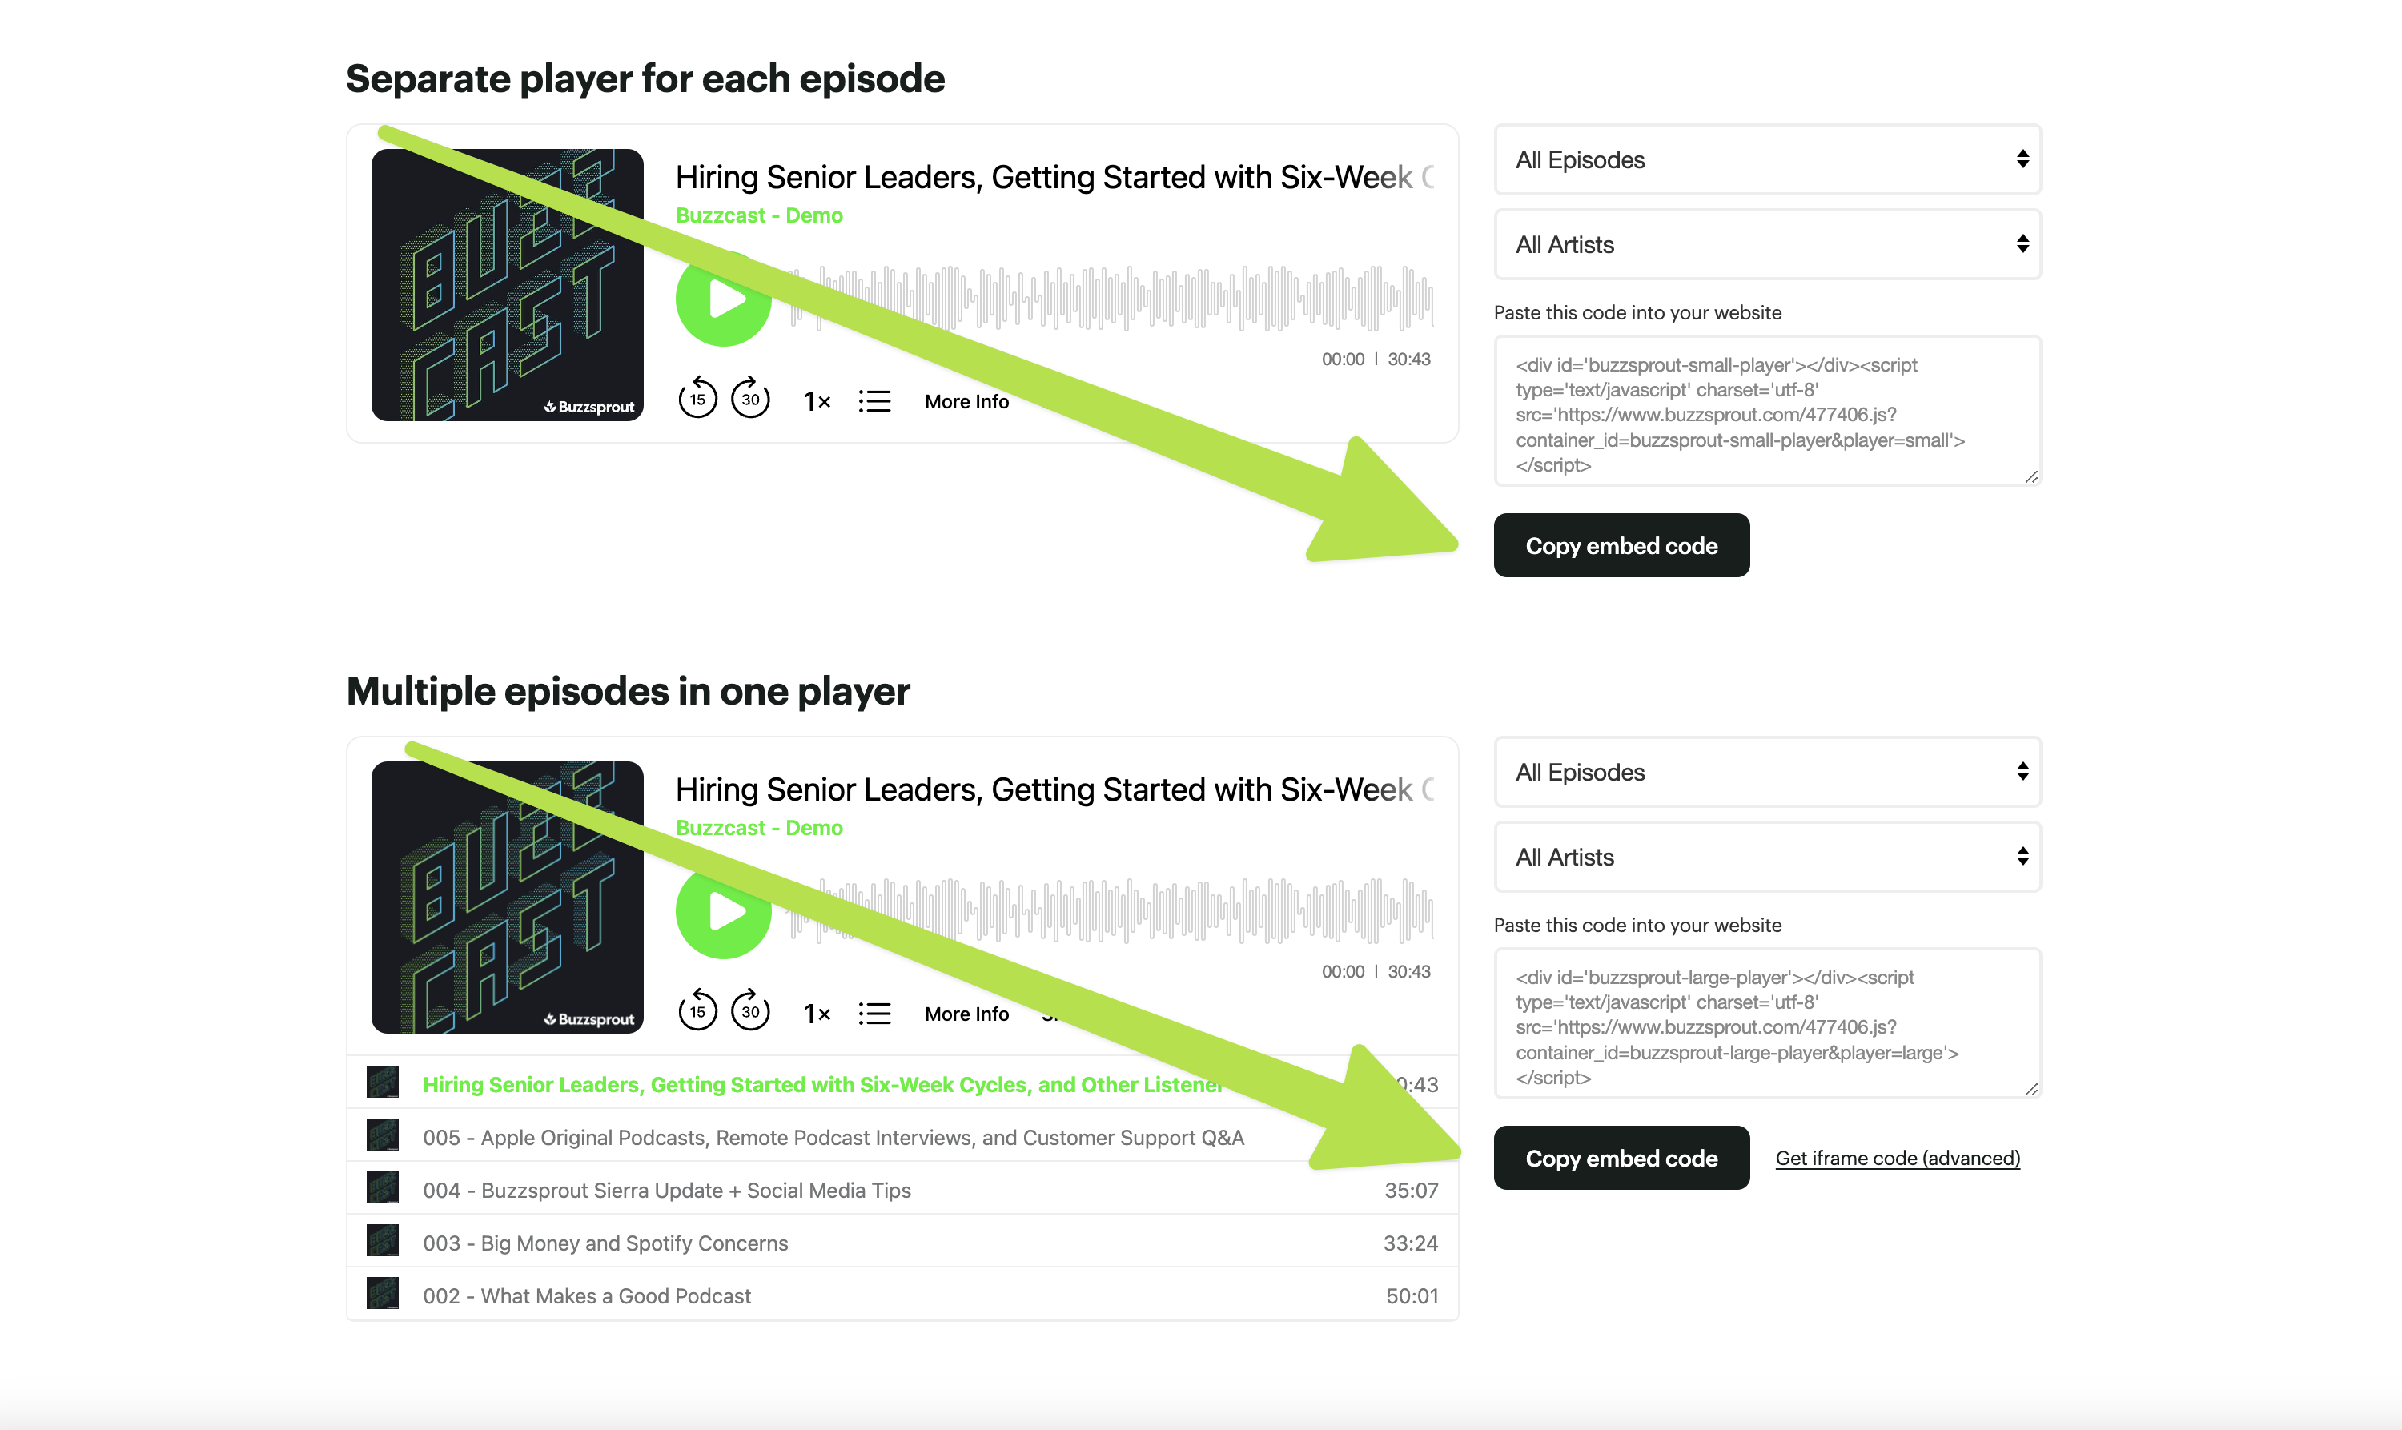
Task: Expand the bottom All Artists dropdown
Action: click(1767, 857)
